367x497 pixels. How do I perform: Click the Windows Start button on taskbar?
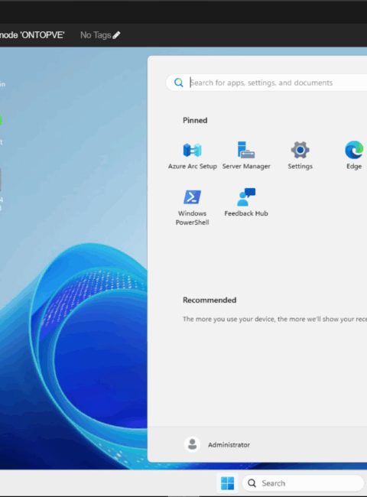coord(227,483)
